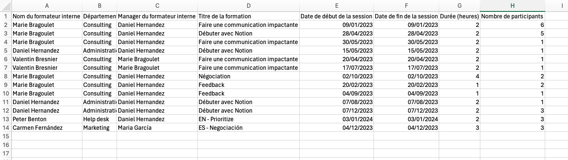Select column D header
The width and height of the screenshot is (568, 160).
248,6
